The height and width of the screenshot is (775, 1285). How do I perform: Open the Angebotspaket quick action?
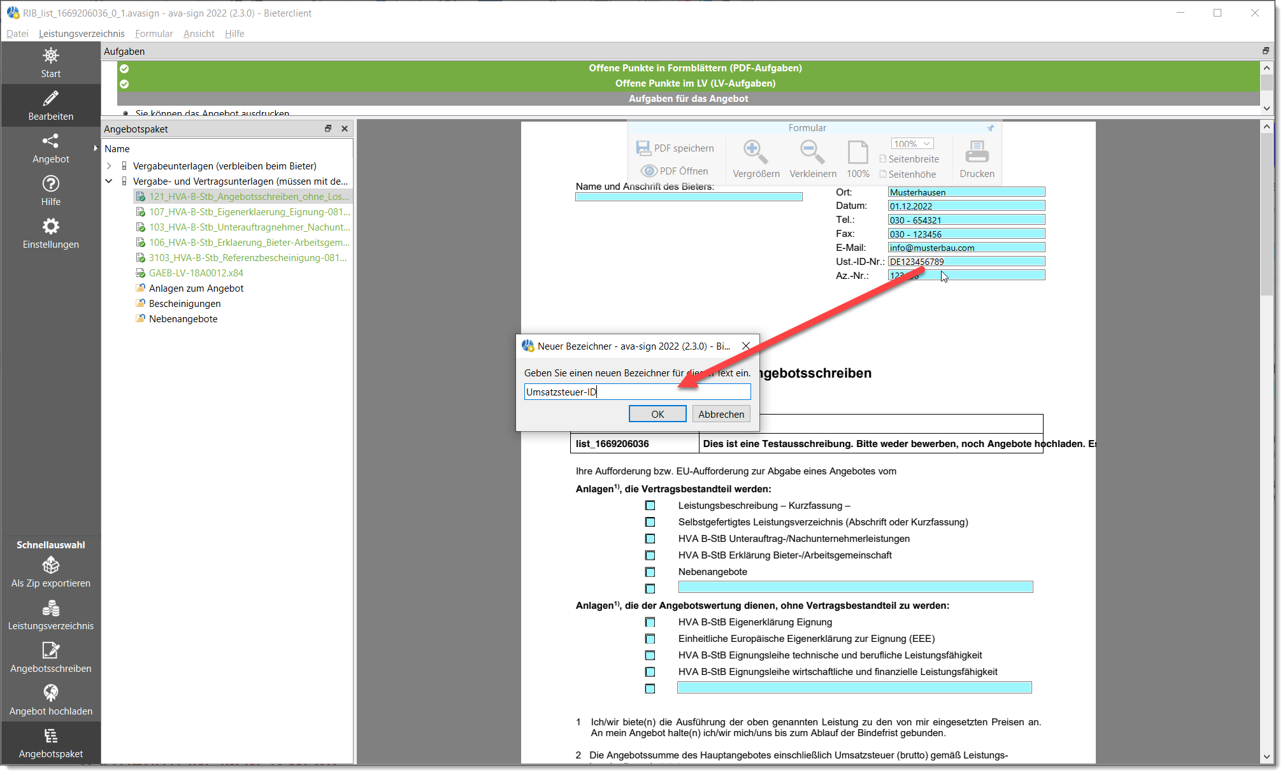pos(50,744)
